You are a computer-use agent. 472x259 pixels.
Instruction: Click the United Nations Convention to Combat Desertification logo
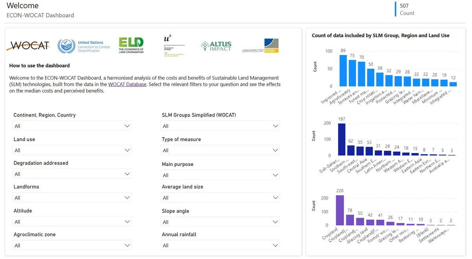click(84, 46)
